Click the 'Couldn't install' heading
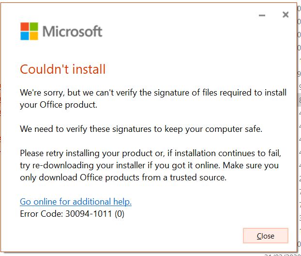Image resolution: width=301 pixels, height=256 pixels. [x=63, y=69]
